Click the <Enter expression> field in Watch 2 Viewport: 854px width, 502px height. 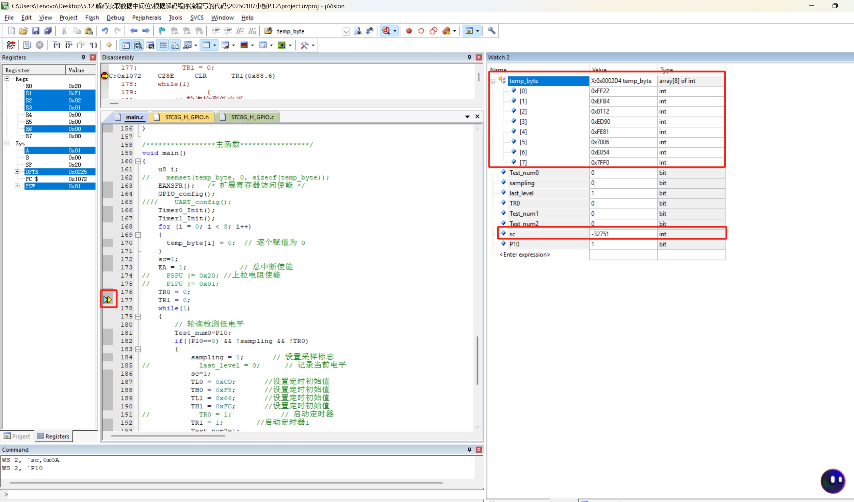pyautogui.click(x=525, y=254)
